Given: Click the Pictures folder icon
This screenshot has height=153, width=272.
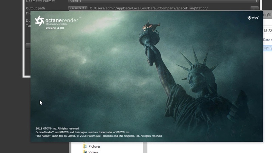Looking at the screenshot, I should tap(85, 146).
